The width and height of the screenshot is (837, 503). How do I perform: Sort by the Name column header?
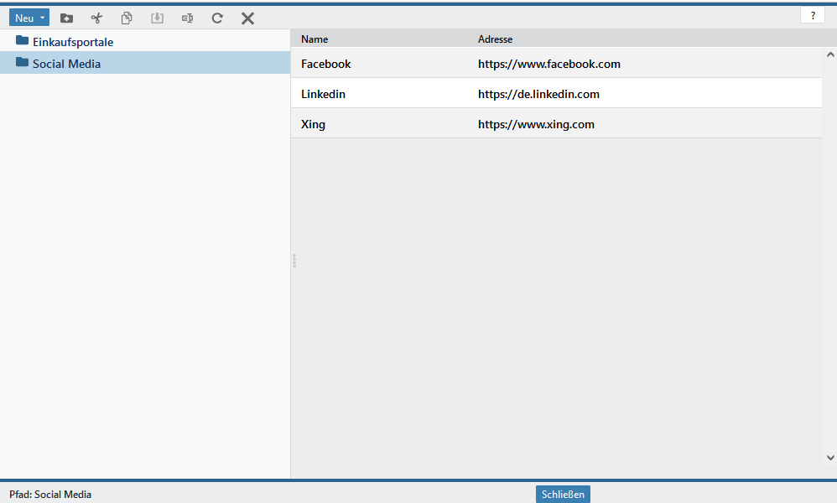pos(315,39)
